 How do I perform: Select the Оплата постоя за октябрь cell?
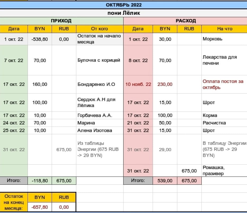pyautogui.click(x=224, y=84)
